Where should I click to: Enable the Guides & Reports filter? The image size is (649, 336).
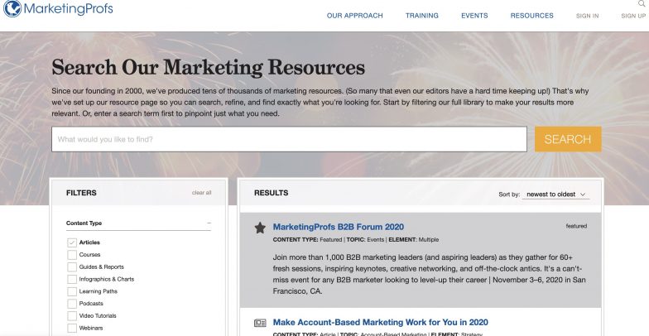[x=72, y=266]
